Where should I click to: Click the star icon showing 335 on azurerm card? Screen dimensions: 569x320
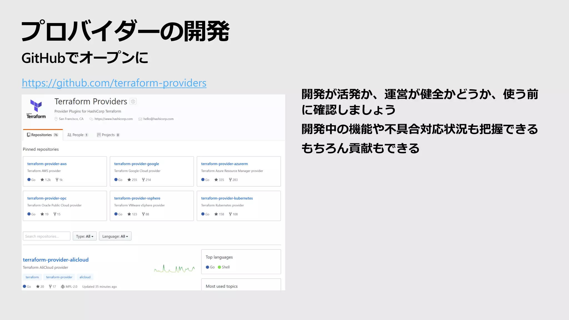(x=216, y=180)
